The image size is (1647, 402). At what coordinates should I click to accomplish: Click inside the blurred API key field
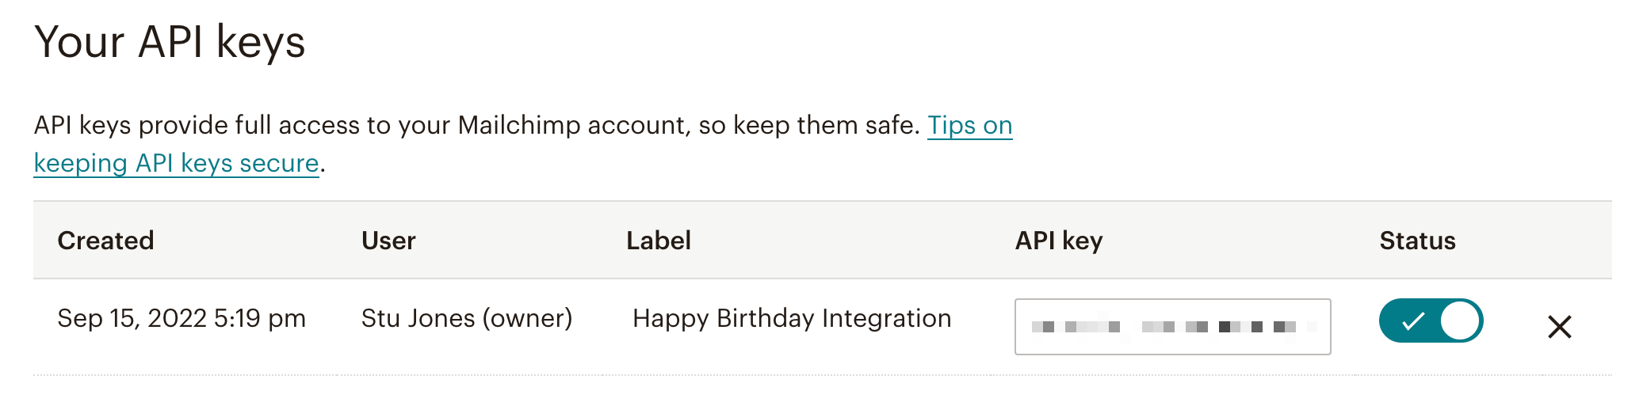pos(1171,327)
